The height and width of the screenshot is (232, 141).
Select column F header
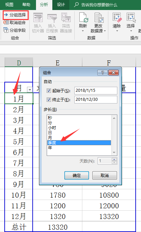pyautogui.click(x=109, y=62)
